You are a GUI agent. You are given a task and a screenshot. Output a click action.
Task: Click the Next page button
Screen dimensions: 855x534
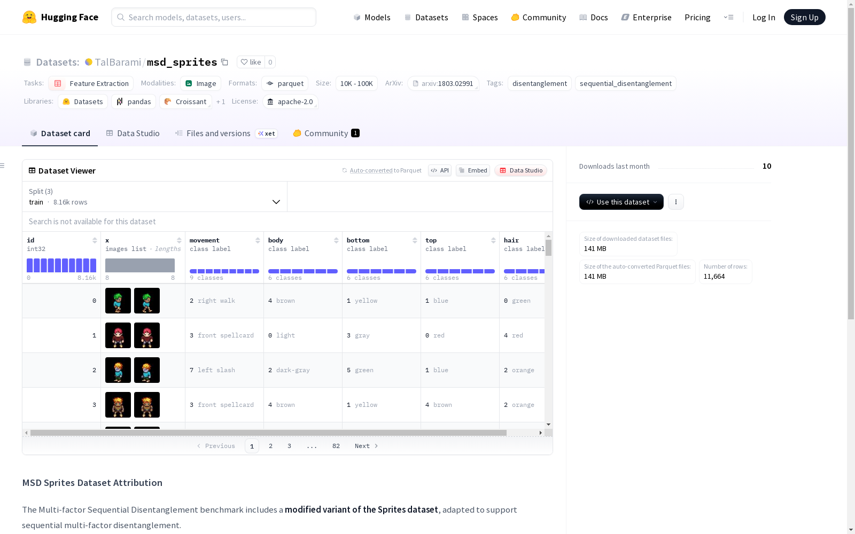(367, 446)
